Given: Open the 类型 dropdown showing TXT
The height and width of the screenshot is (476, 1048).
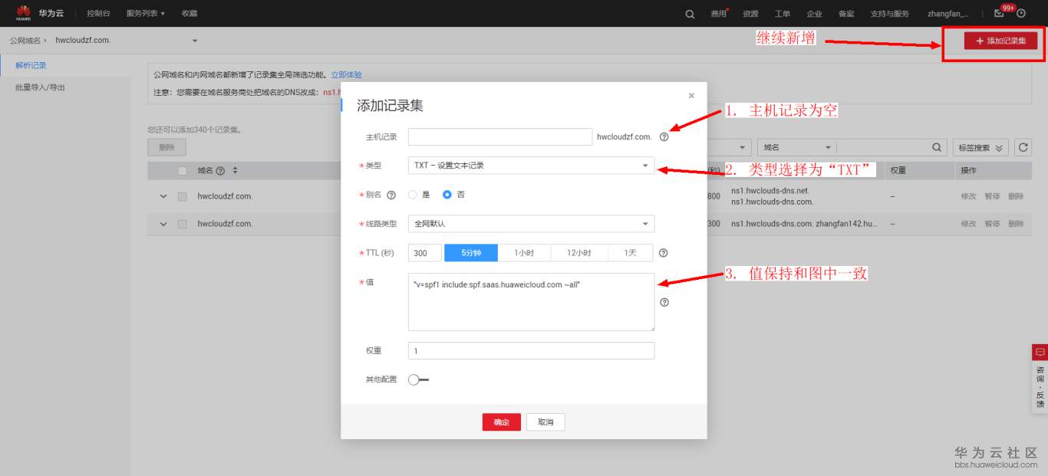Looking at the screenshot, I should (531, 165).
